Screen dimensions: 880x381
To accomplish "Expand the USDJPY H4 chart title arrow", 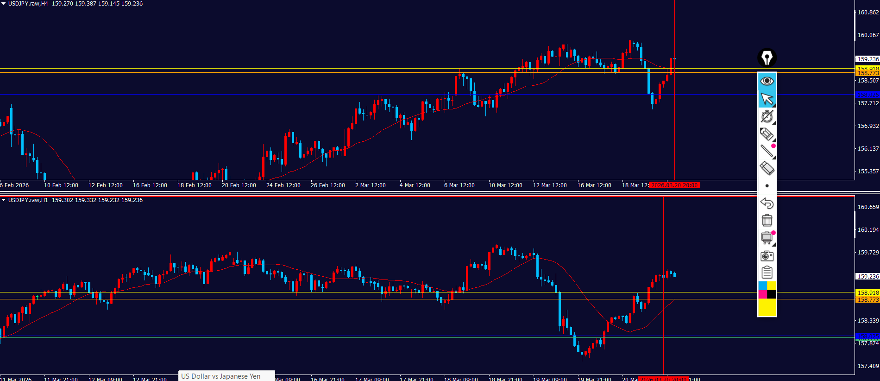I will tap(4, 4).
